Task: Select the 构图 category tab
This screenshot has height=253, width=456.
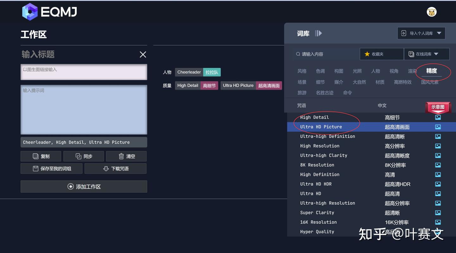Action: [339, 71]
